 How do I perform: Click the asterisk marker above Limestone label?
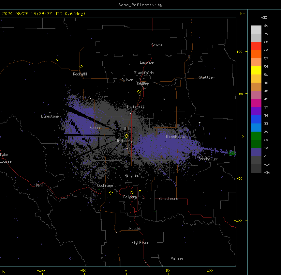click(x=50, y=113)
